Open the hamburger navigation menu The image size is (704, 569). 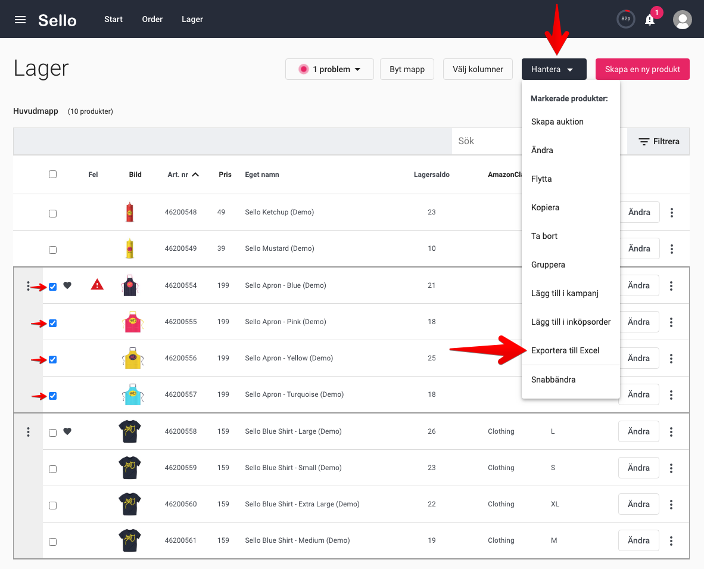point(20,20)
